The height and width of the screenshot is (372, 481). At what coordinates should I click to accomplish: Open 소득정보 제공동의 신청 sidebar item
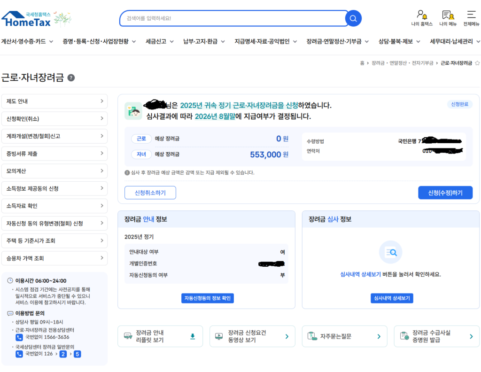coord(54,189)
